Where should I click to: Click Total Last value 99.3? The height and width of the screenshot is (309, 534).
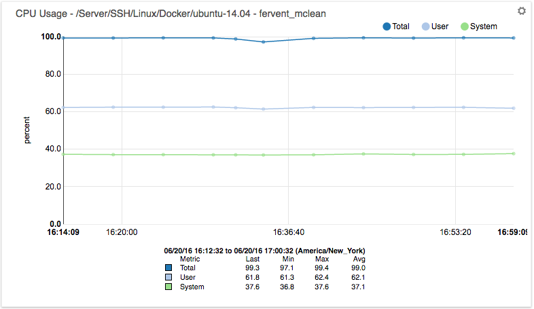(252, 268)
